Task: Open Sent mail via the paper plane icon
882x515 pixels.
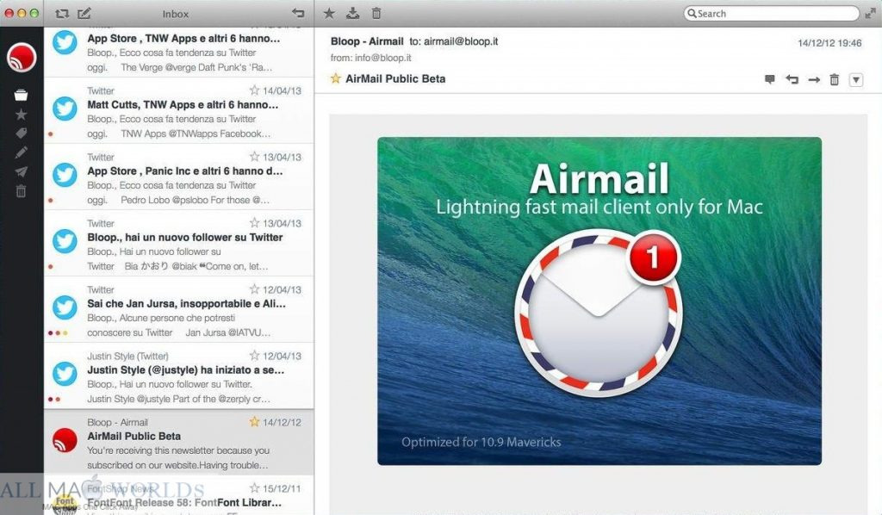Action: click(21, 171)
